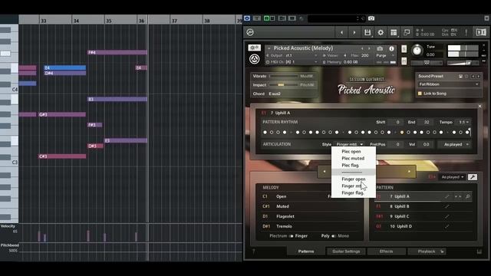Click the plugin window camera snapshot icon
The width and height of the screenshot is (491, 276).
coord(371,18)
